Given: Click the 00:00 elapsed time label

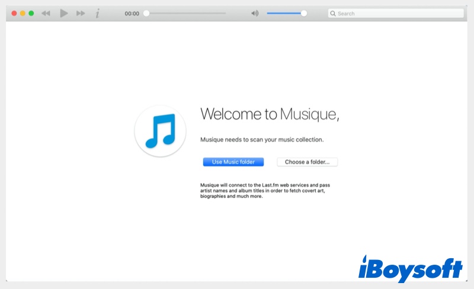Looking at the screenshot, I should tap(132, 13).
